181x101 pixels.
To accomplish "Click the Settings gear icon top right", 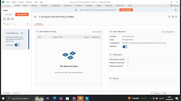I will (x=171, y=6).
